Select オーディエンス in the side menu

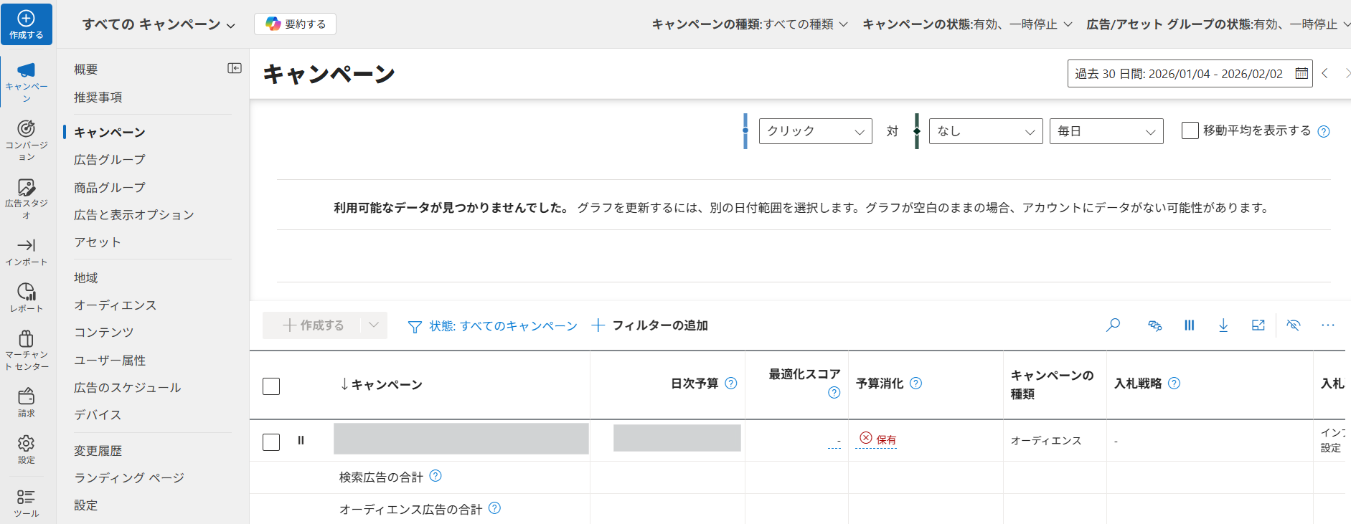pos(115,305)
